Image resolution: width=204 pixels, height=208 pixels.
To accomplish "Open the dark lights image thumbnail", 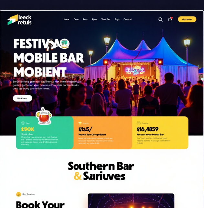I will point(131,201).
